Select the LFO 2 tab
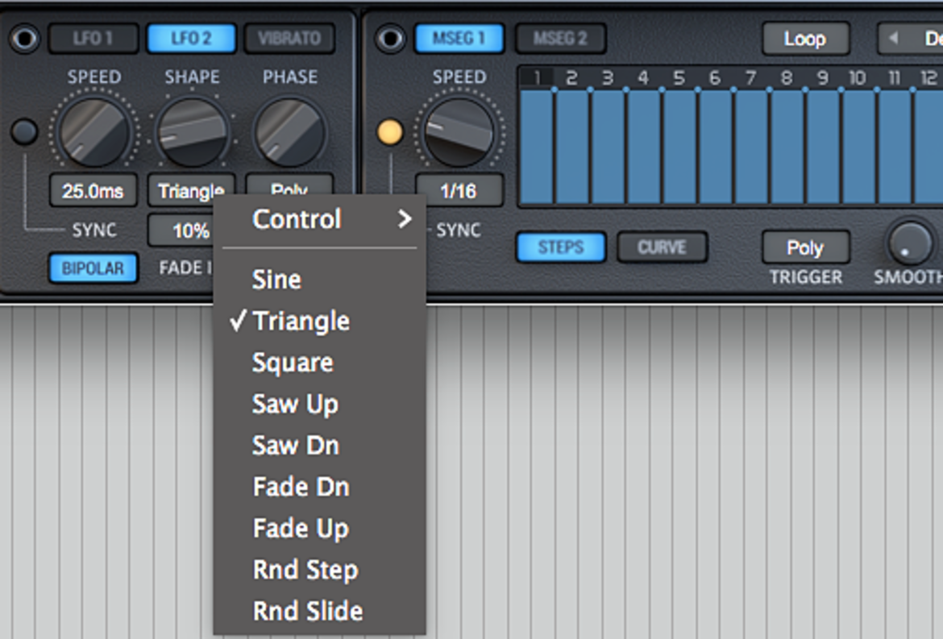 pyautogui.click(x=191, y=39)
